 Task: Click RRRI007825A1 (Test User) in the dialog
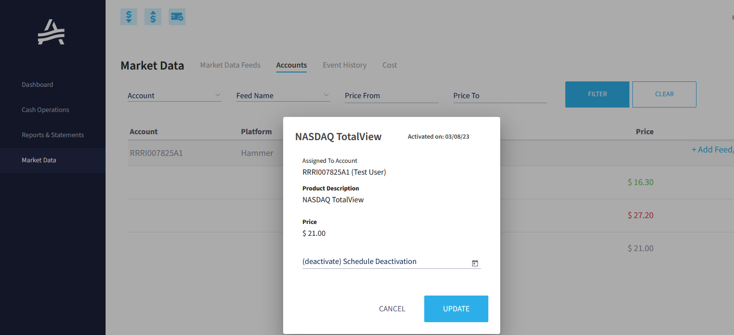pyautogui.click(x=344, y=172)
